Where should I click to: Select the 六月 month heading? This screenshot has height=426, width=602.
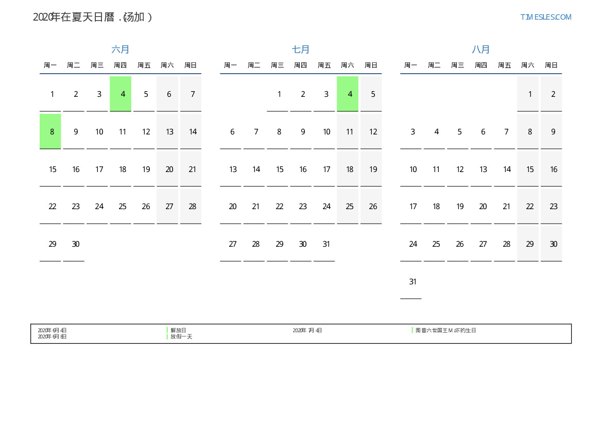click(121, 49)
